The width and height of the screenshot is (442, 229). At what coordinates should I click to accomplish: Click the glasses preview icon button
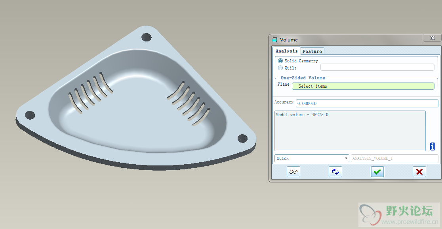(293, 172)
